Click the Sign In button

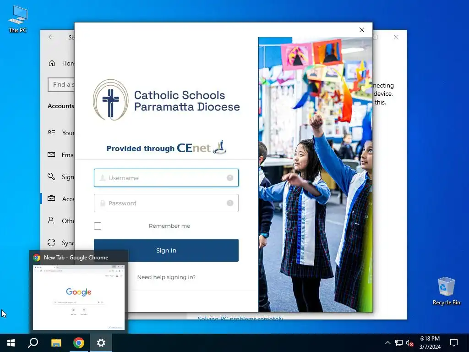pos(166,250)
